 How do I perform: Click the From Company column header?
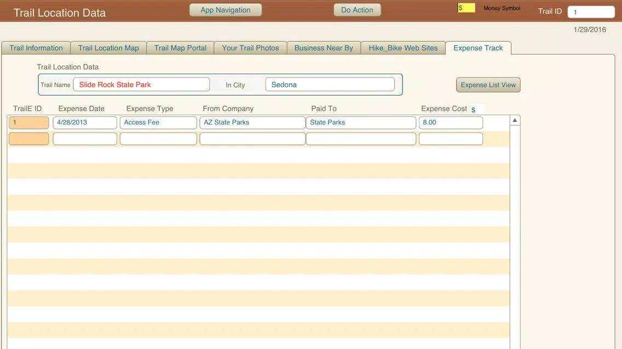[228, 109]
